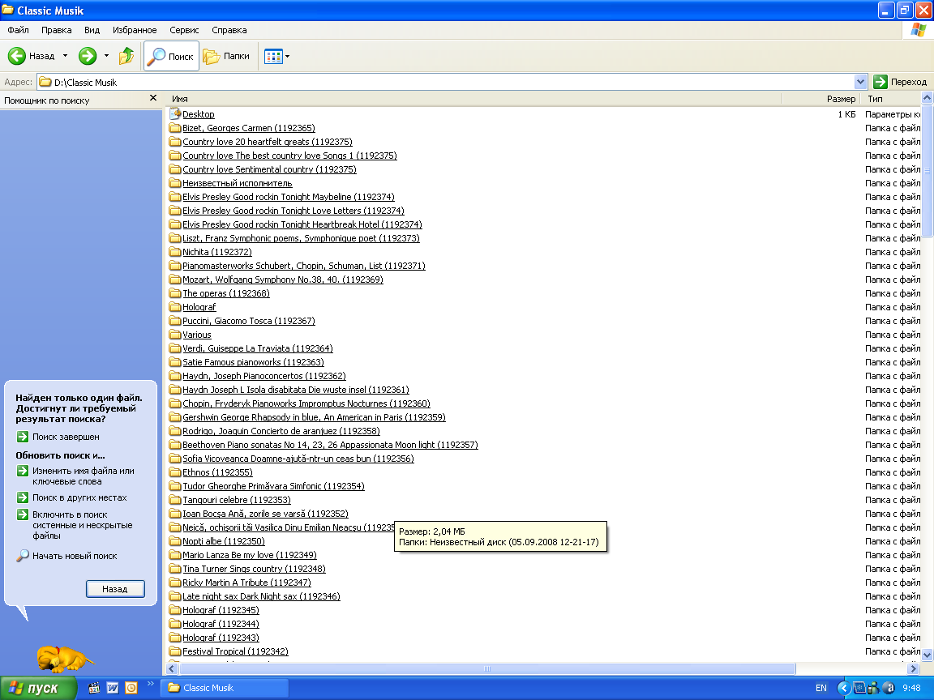The width and height of the screenshot is (934, 700).
Task: Click 'Изменить имя файла или ключевые слова'
Action: point(84,476)
